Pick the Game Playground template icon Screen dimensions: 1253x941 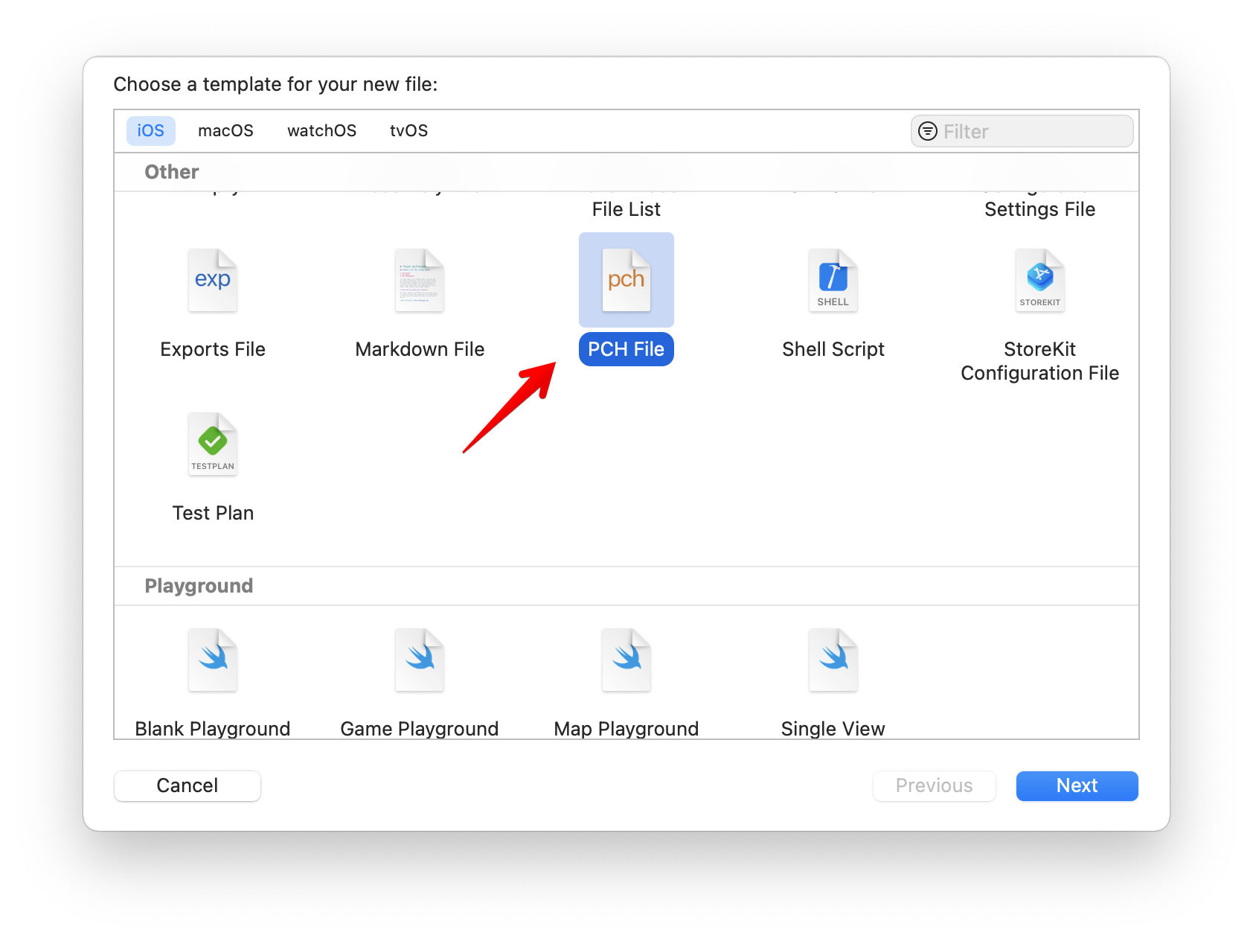click(420, 660)
